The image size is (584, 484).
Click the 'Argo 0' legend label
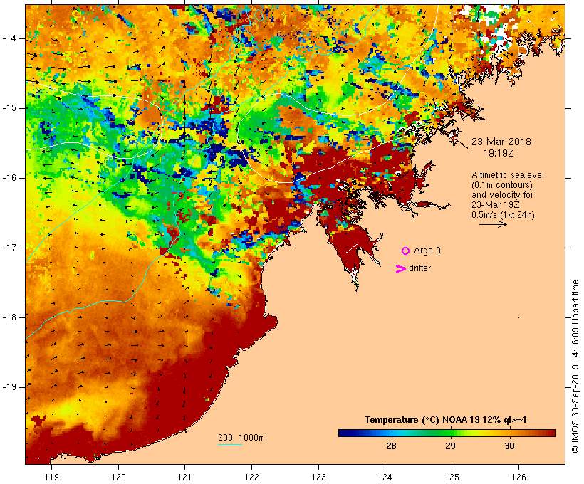pos(427,251)
